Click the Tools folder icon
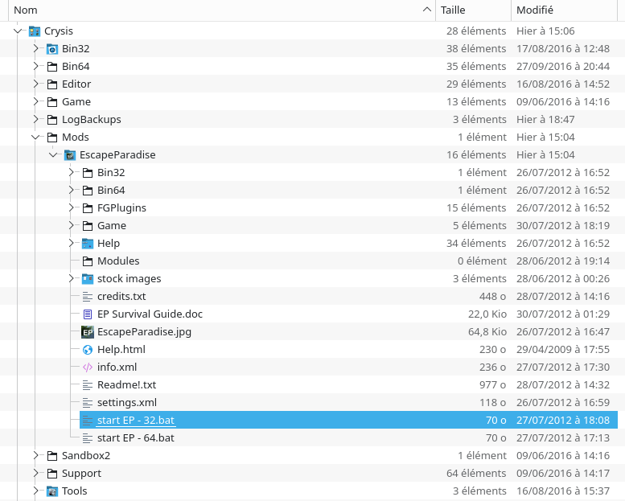 click(x=52, y=491)
